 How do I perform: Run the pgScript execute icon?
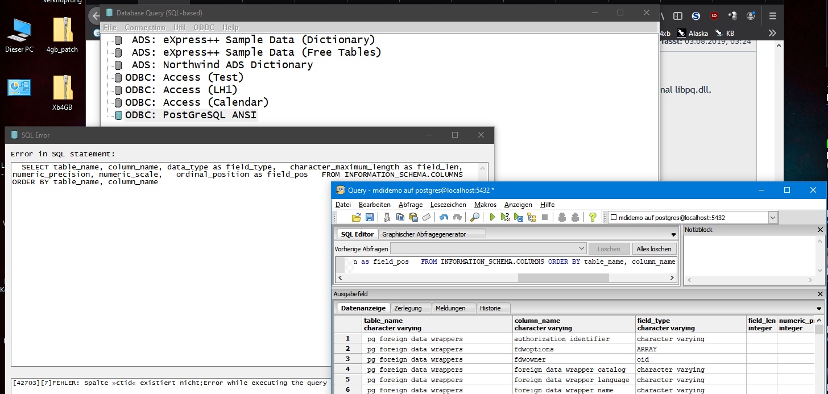coord(506,217)
